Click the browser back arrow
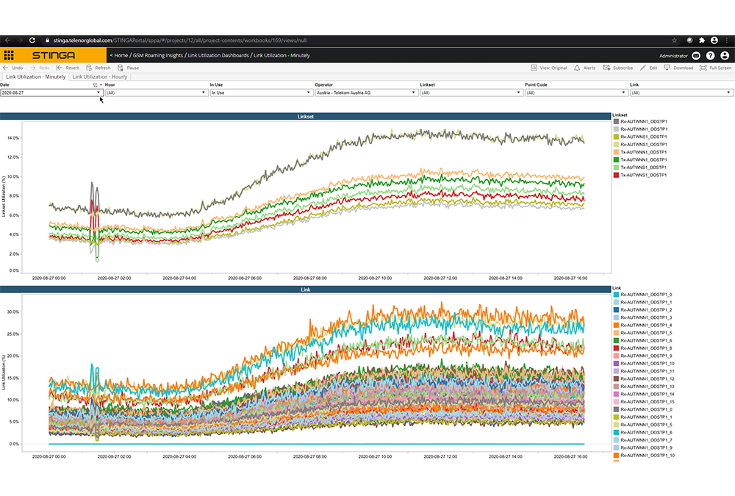The image size is (735, 496). tap(7, 40)
